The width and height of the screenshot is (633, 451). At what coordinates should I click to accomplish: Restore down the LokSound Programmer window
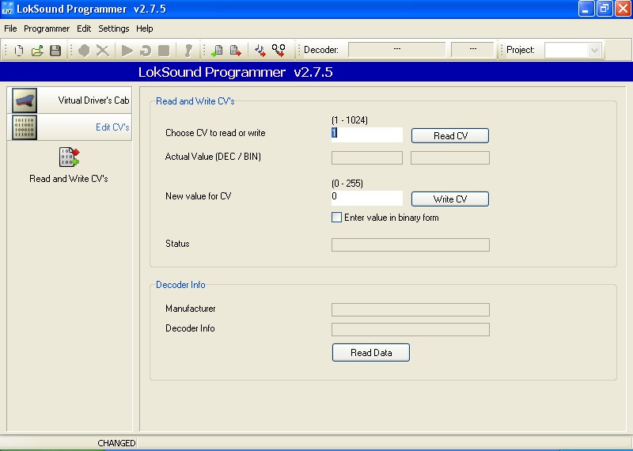[605, 9]
